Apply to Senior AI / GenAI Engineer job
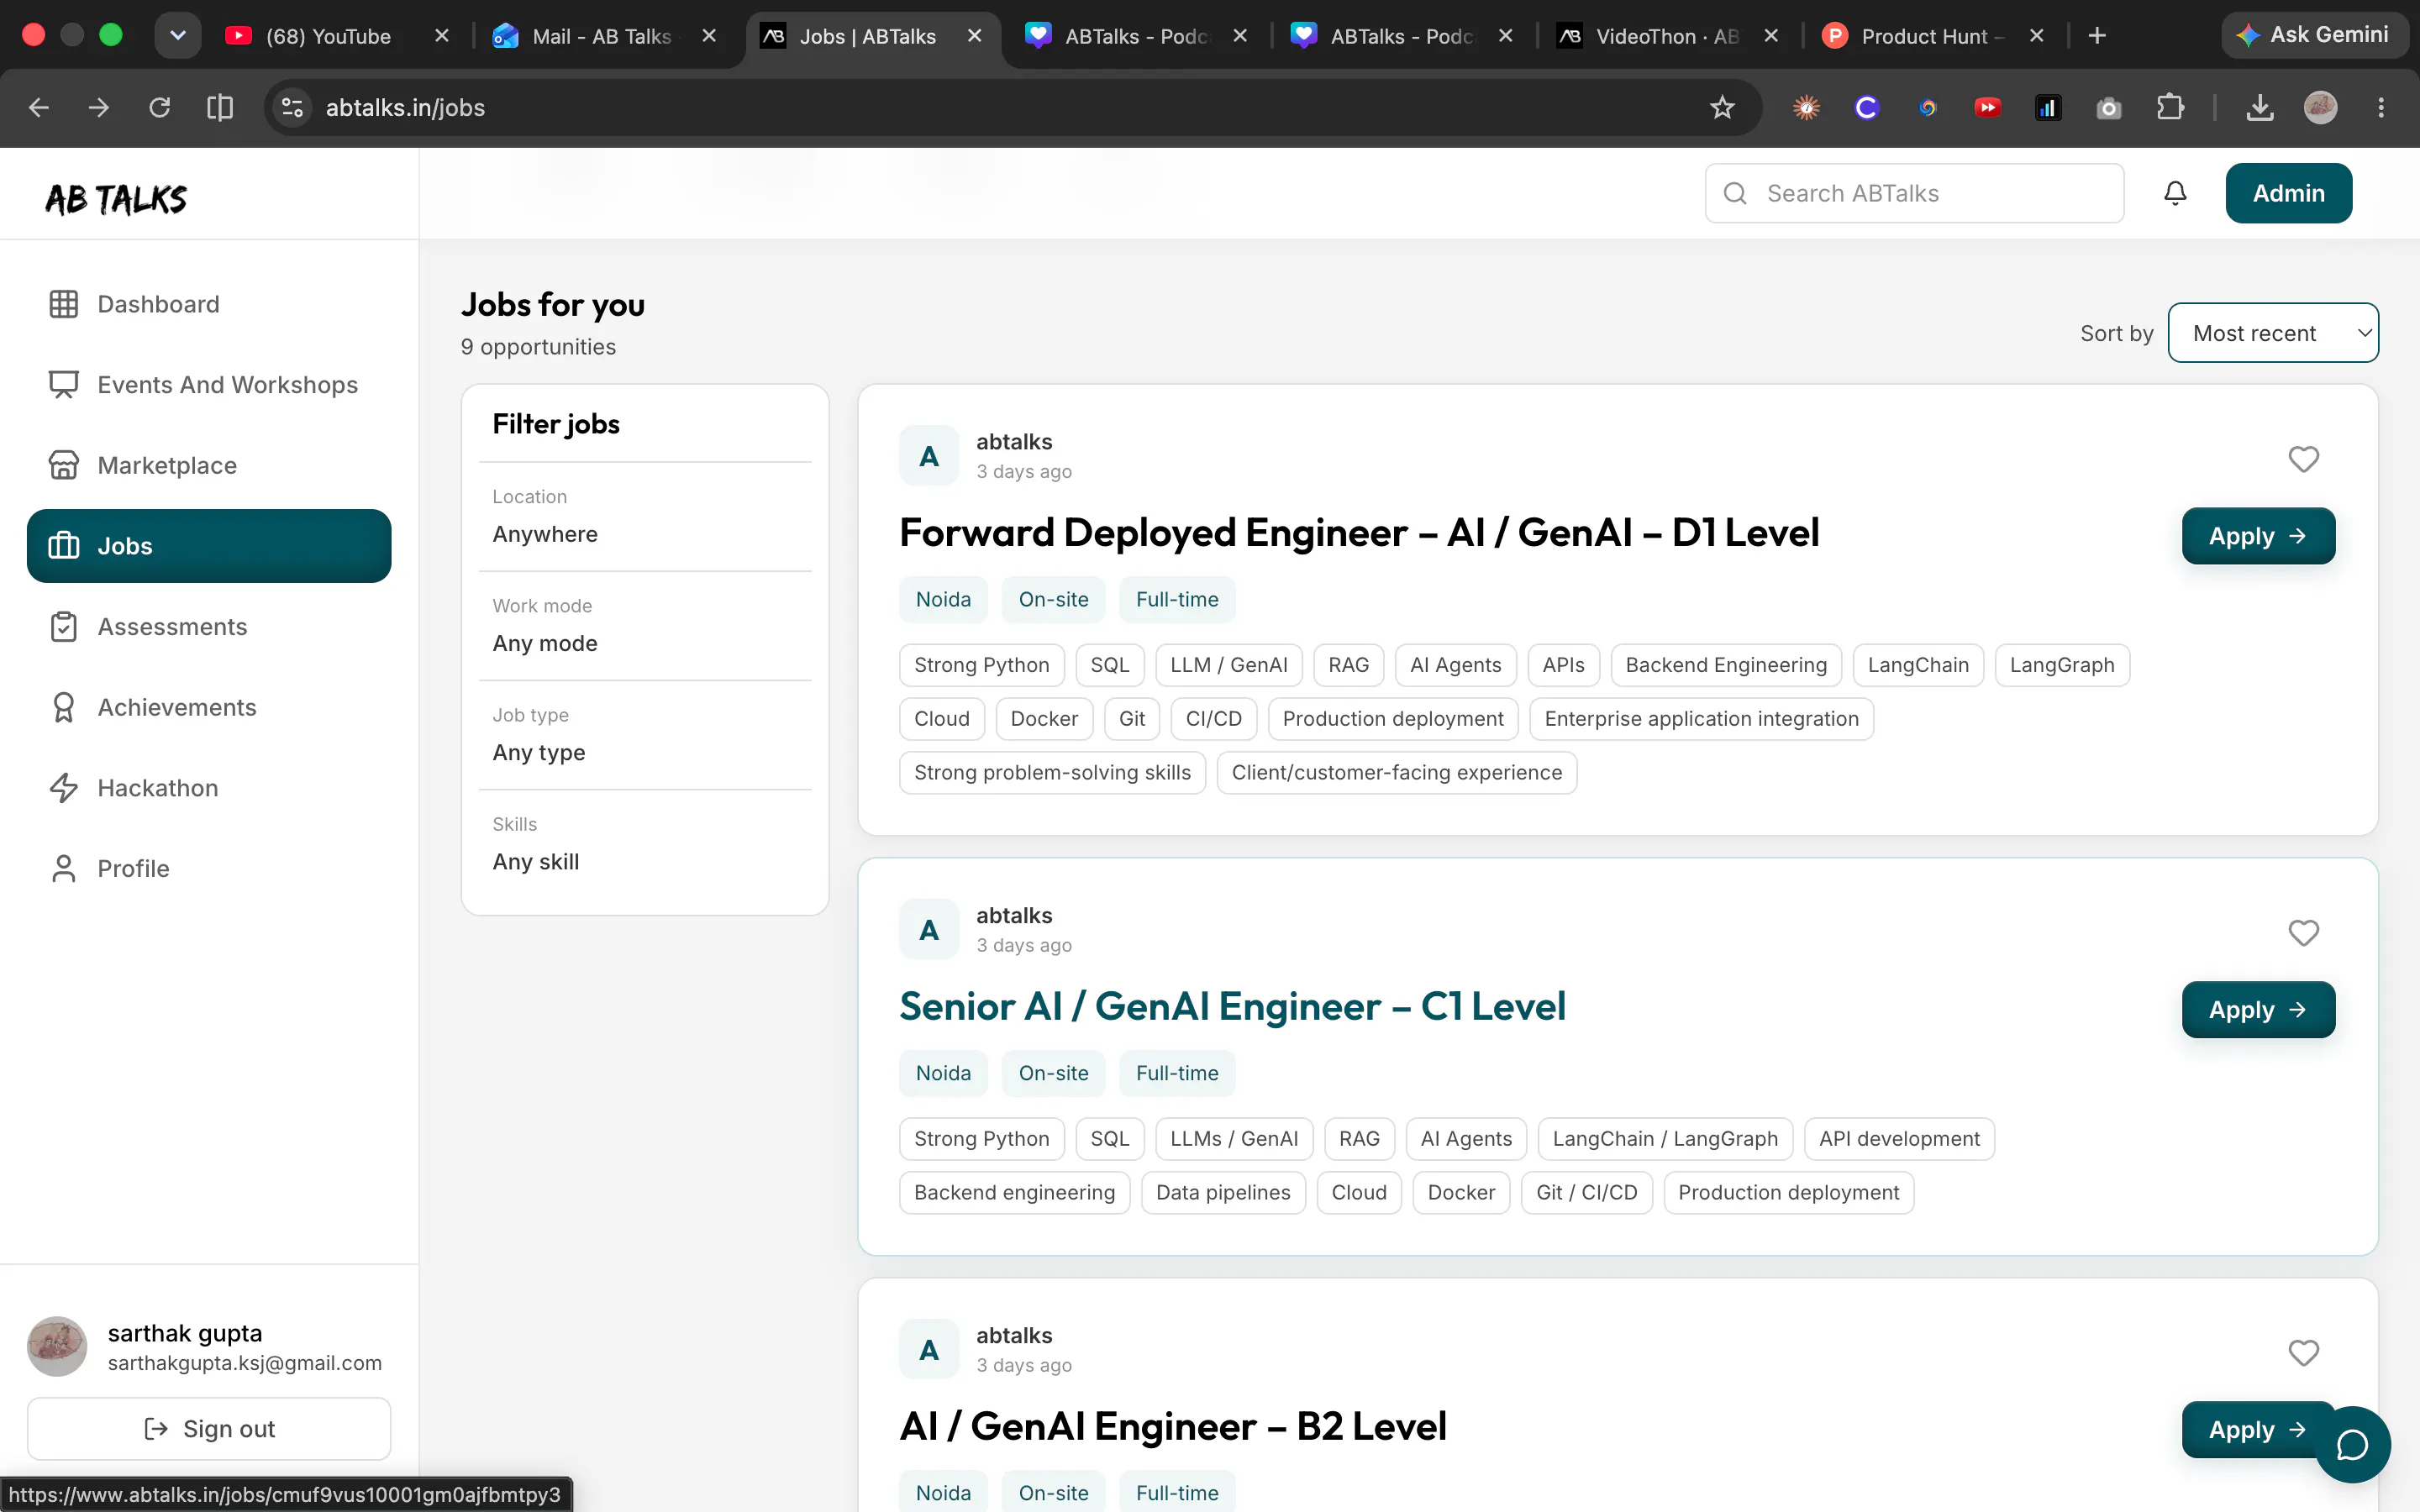The image size is (2420, 1512). (2258, 1010)
